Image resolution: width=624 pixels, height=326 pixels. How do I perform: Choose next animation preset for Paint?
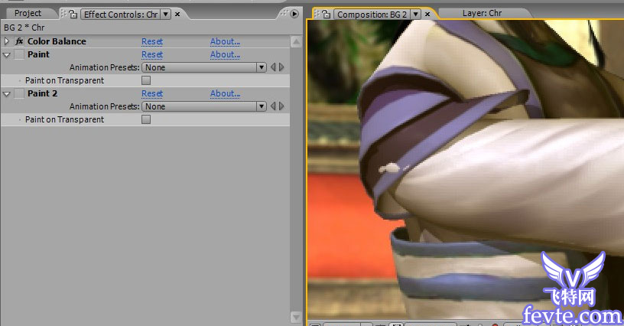click(x=281, y=67)
